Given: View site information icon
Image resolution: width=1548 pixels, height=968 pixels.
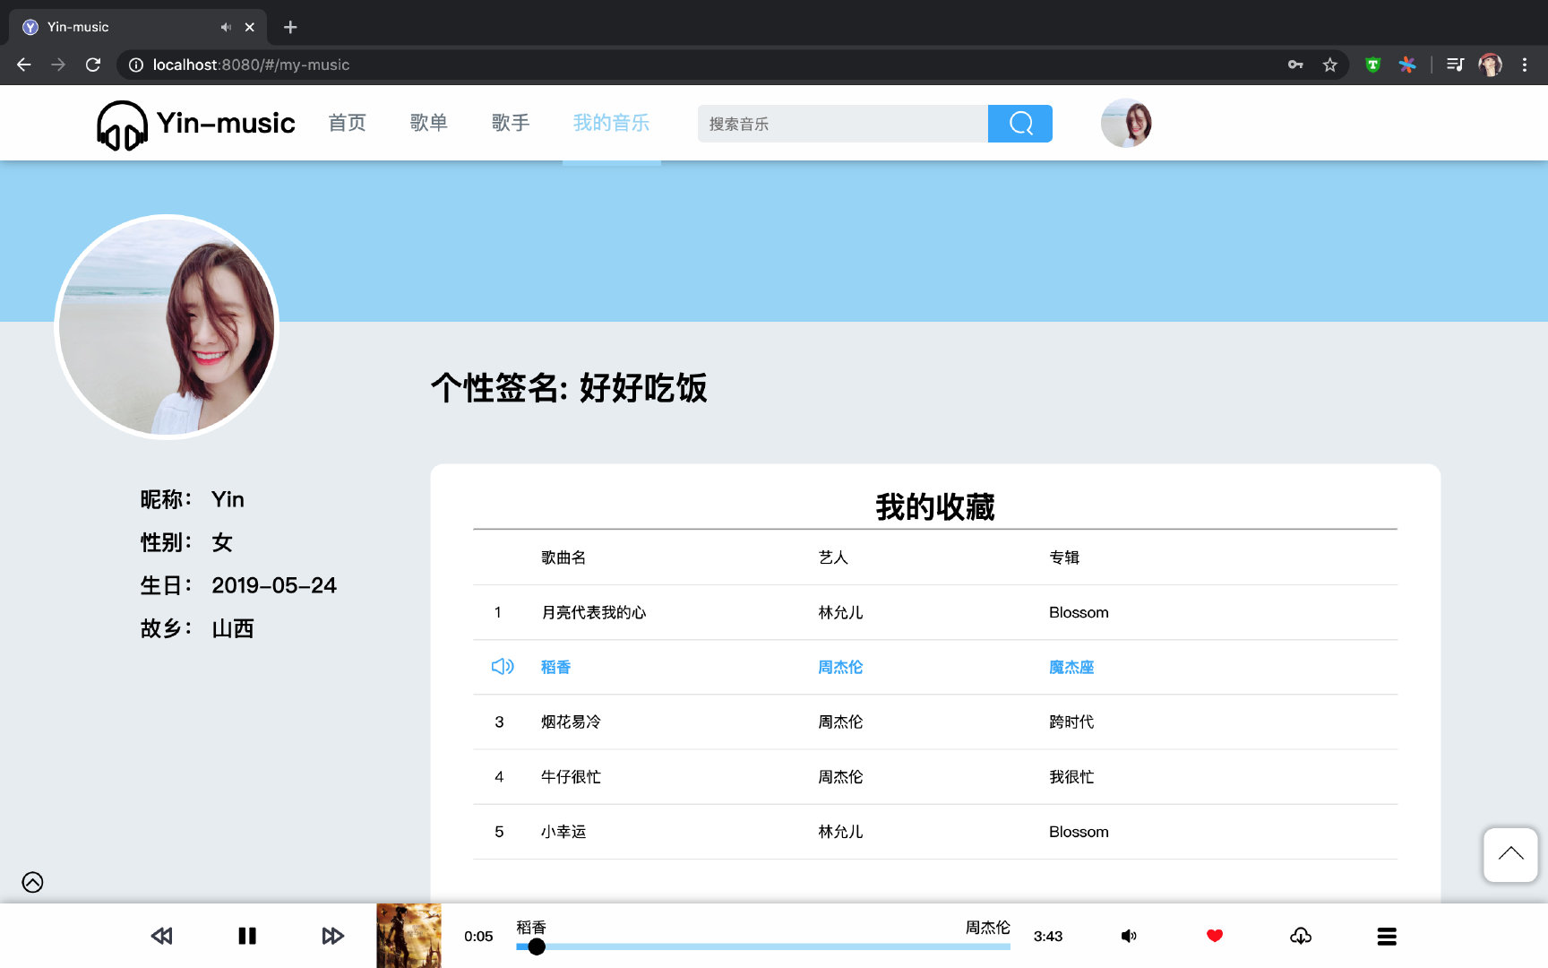Looking at the screenshot, I should 136,65.
